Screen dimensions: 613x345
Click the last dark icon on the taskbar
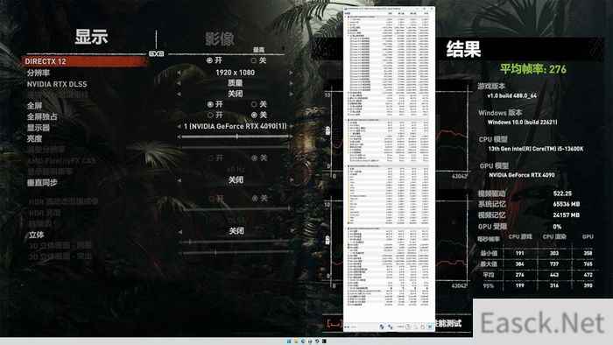click(x=324, y=341)
